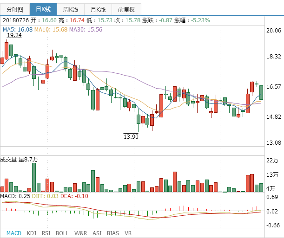Viewport: 284px width, 238px height.
Task: Click the 13.90 low price label
Action: coord(131,136)
